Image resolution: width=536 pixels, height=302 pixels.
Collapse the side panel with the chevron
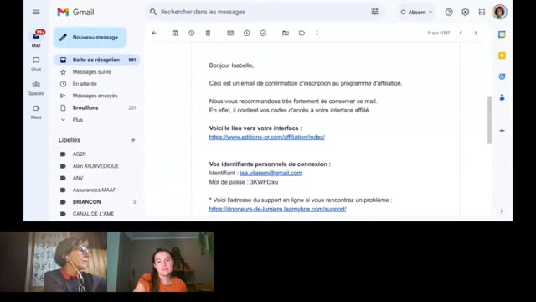[502, 211]
